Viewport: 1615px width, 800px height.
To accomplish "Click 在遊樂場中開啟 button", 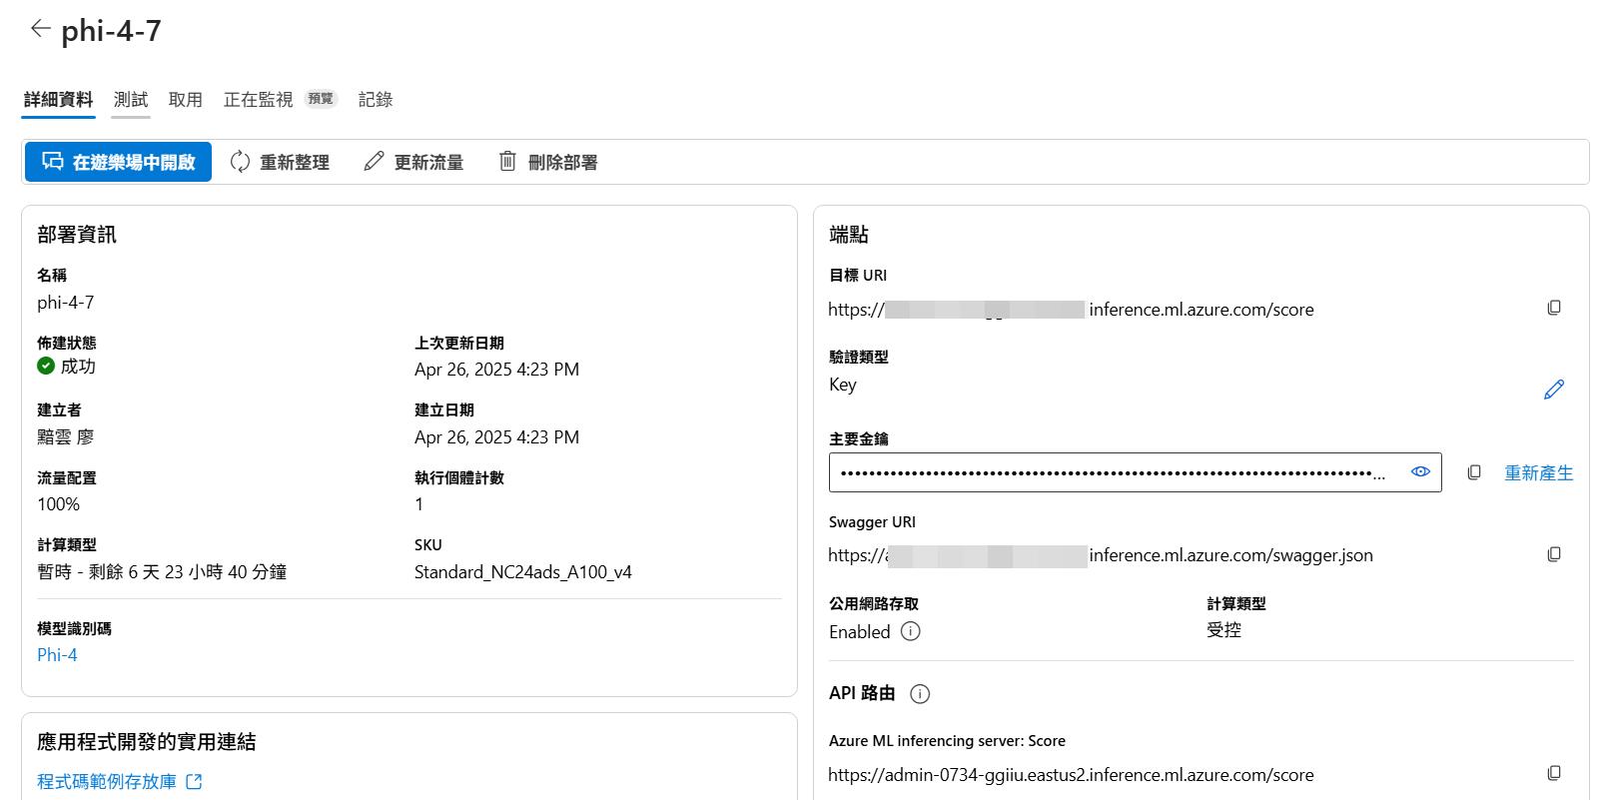I will (x=118, y=162).
